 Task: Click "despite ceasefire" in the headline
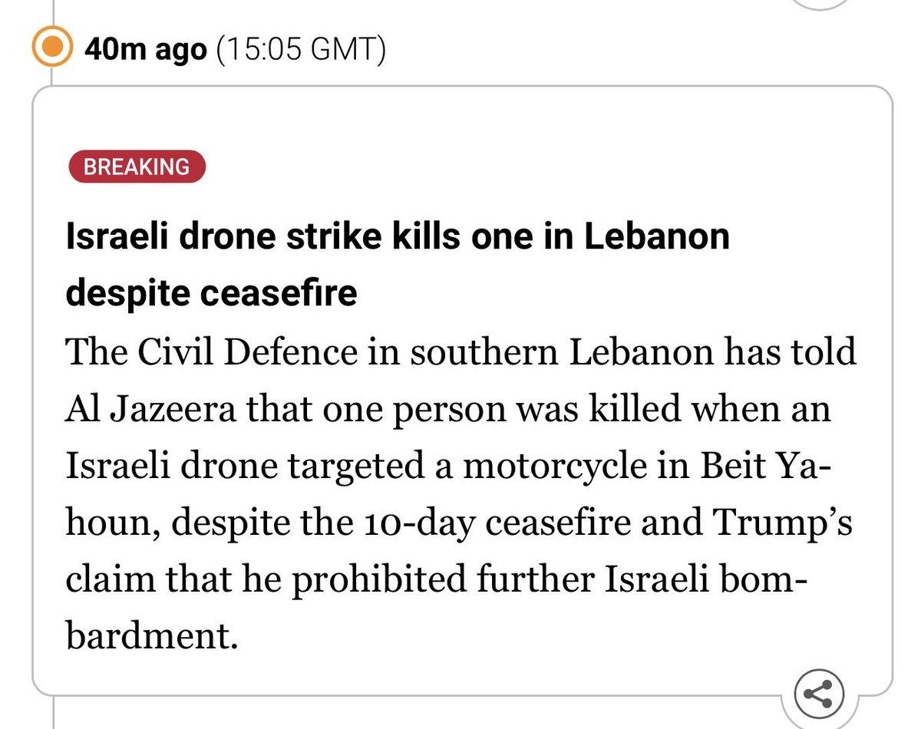coord(212,293)
